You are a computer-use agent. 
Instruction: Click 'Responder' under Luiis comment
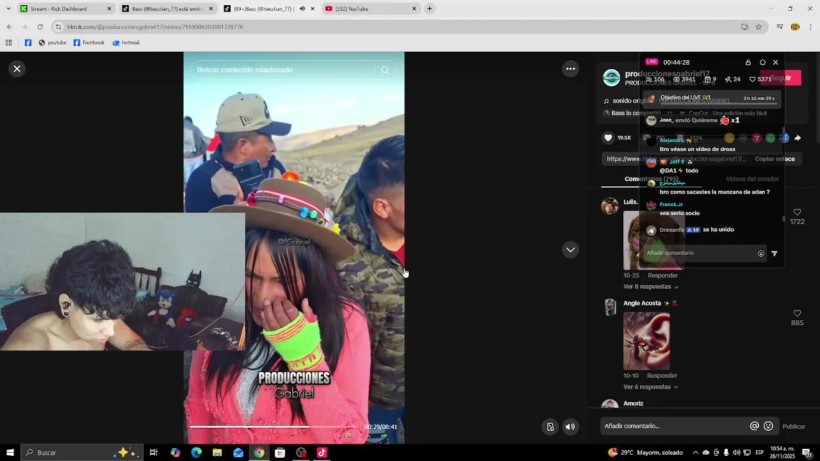click(x=662, y=275)
